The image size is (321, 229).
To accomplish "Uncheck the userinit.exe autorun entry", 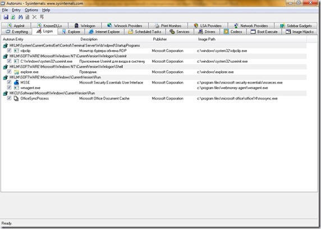I will click(x=9, y=61).
